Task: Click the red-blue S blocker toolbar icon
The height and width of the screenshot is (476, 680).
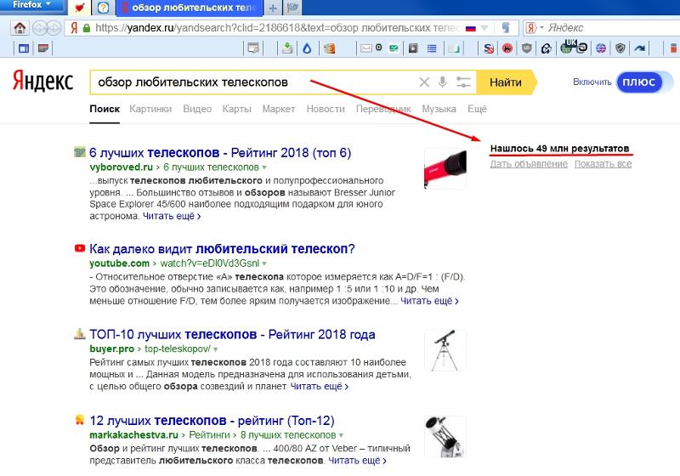Action: (489, 48)
